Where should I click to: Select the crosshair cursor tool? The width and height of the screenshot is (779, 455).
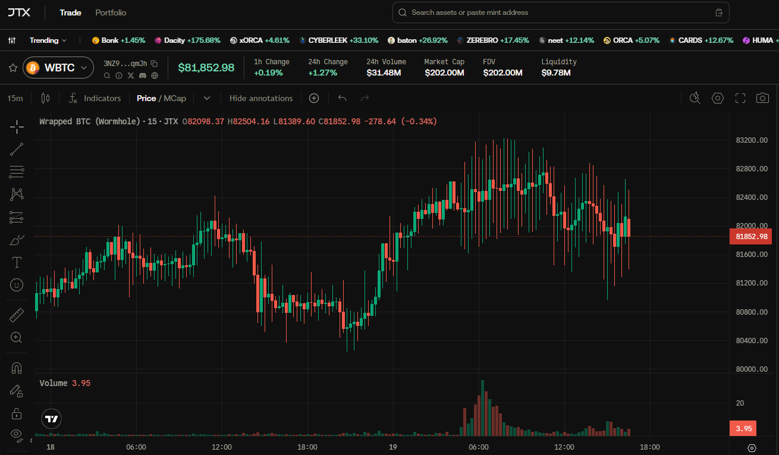(17, 127)
